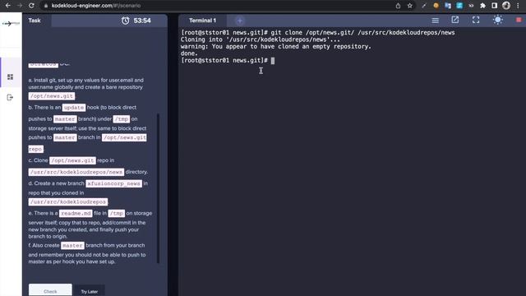Add a new terminal tab
This screenshot has width=526, height=296.
239,21
